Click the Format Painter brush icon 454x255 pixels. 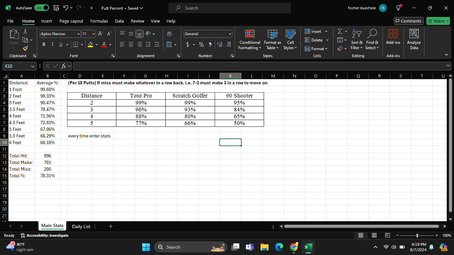[25, 48]
